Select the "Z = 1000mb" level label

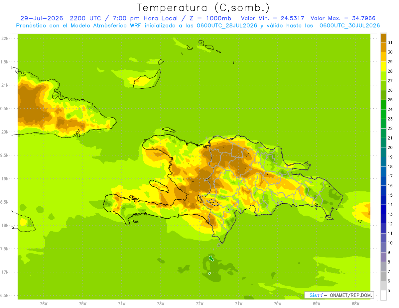210,18
